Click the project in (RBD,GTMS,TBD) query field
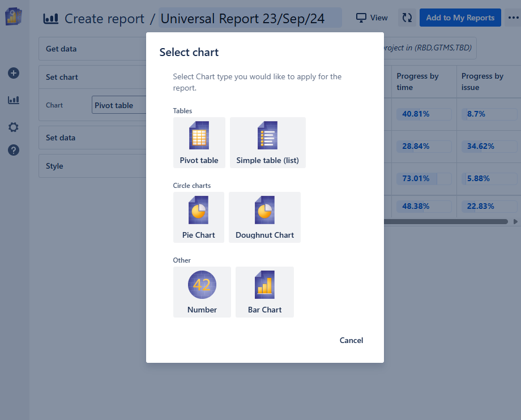Screen dimensions: 521x420 click(x=430, y=48)
